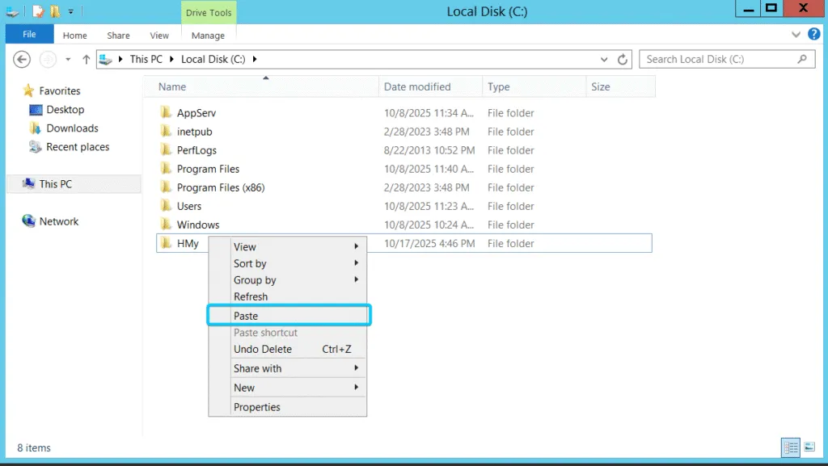This screenshot has height=466, width=828.
Task: Open the Recent locations dropdown arrow
Action: (x=68, y=59)
